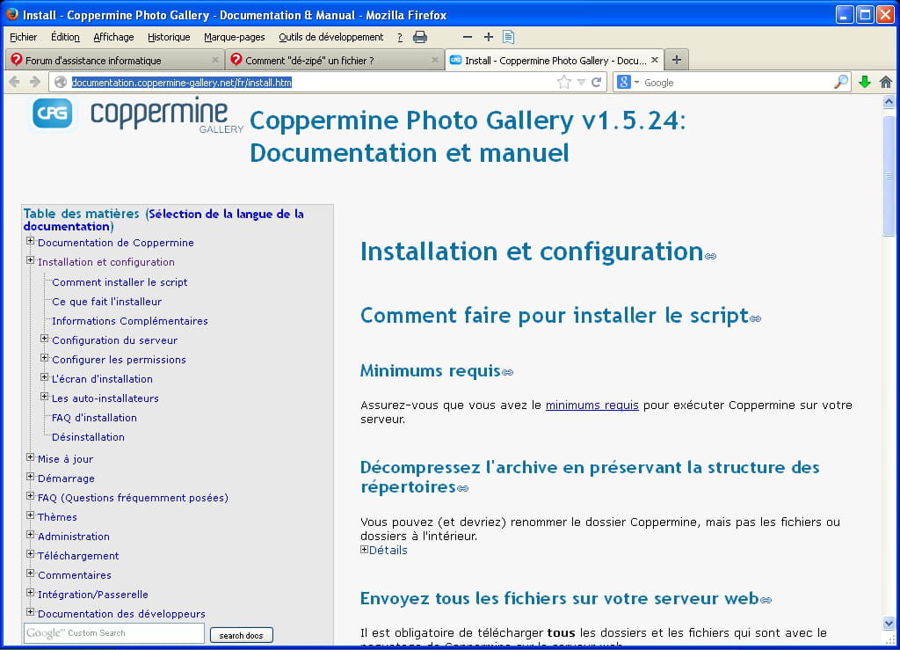Close the Install Coppermine tab
This screenshot has width=900, height=650.
click(x=654, y=60)
